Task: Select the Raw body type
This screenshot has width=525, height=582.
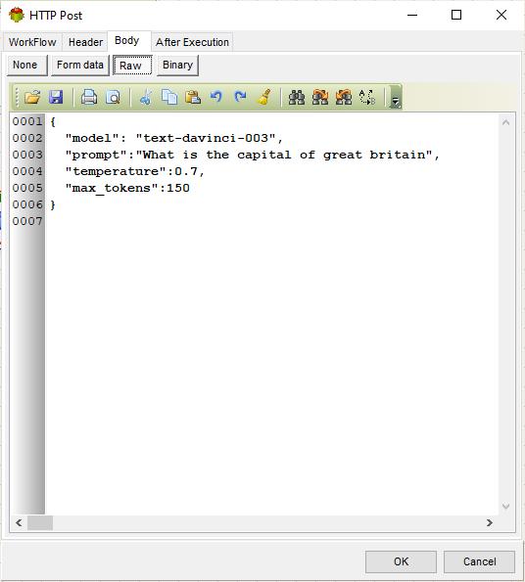Action: 132,66
